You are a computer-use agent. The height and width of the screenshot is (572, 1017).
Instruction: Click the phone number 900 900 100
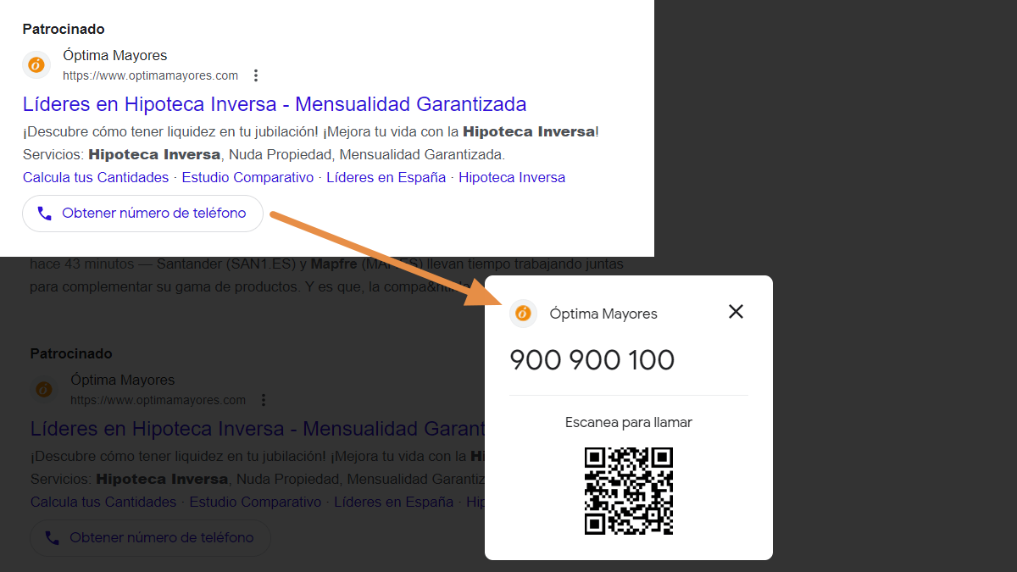592,359
